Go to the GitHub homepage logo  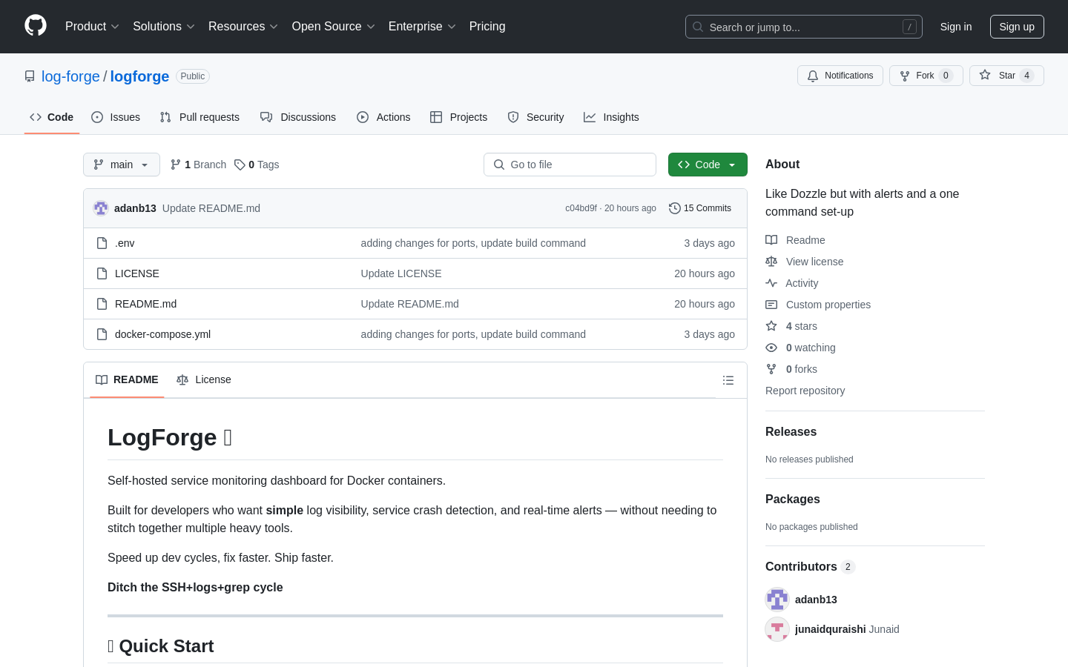(36, 26)
